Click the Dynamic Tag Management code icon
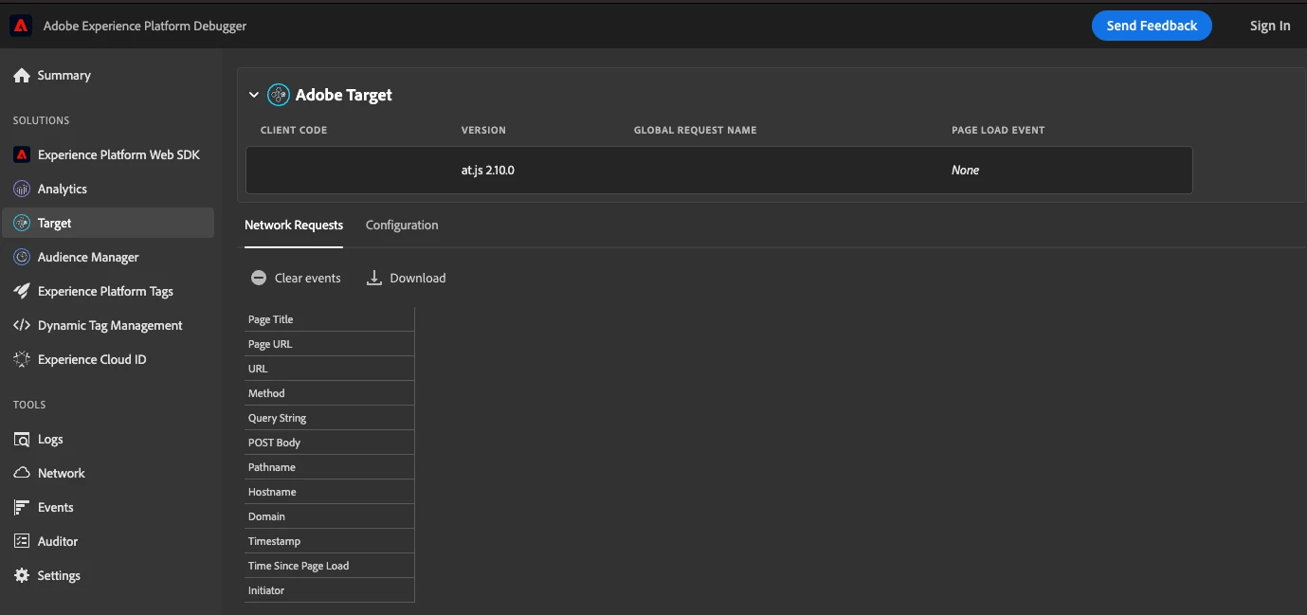The height and width of the screenshot is (615, 1307). (x=22, y=326)
